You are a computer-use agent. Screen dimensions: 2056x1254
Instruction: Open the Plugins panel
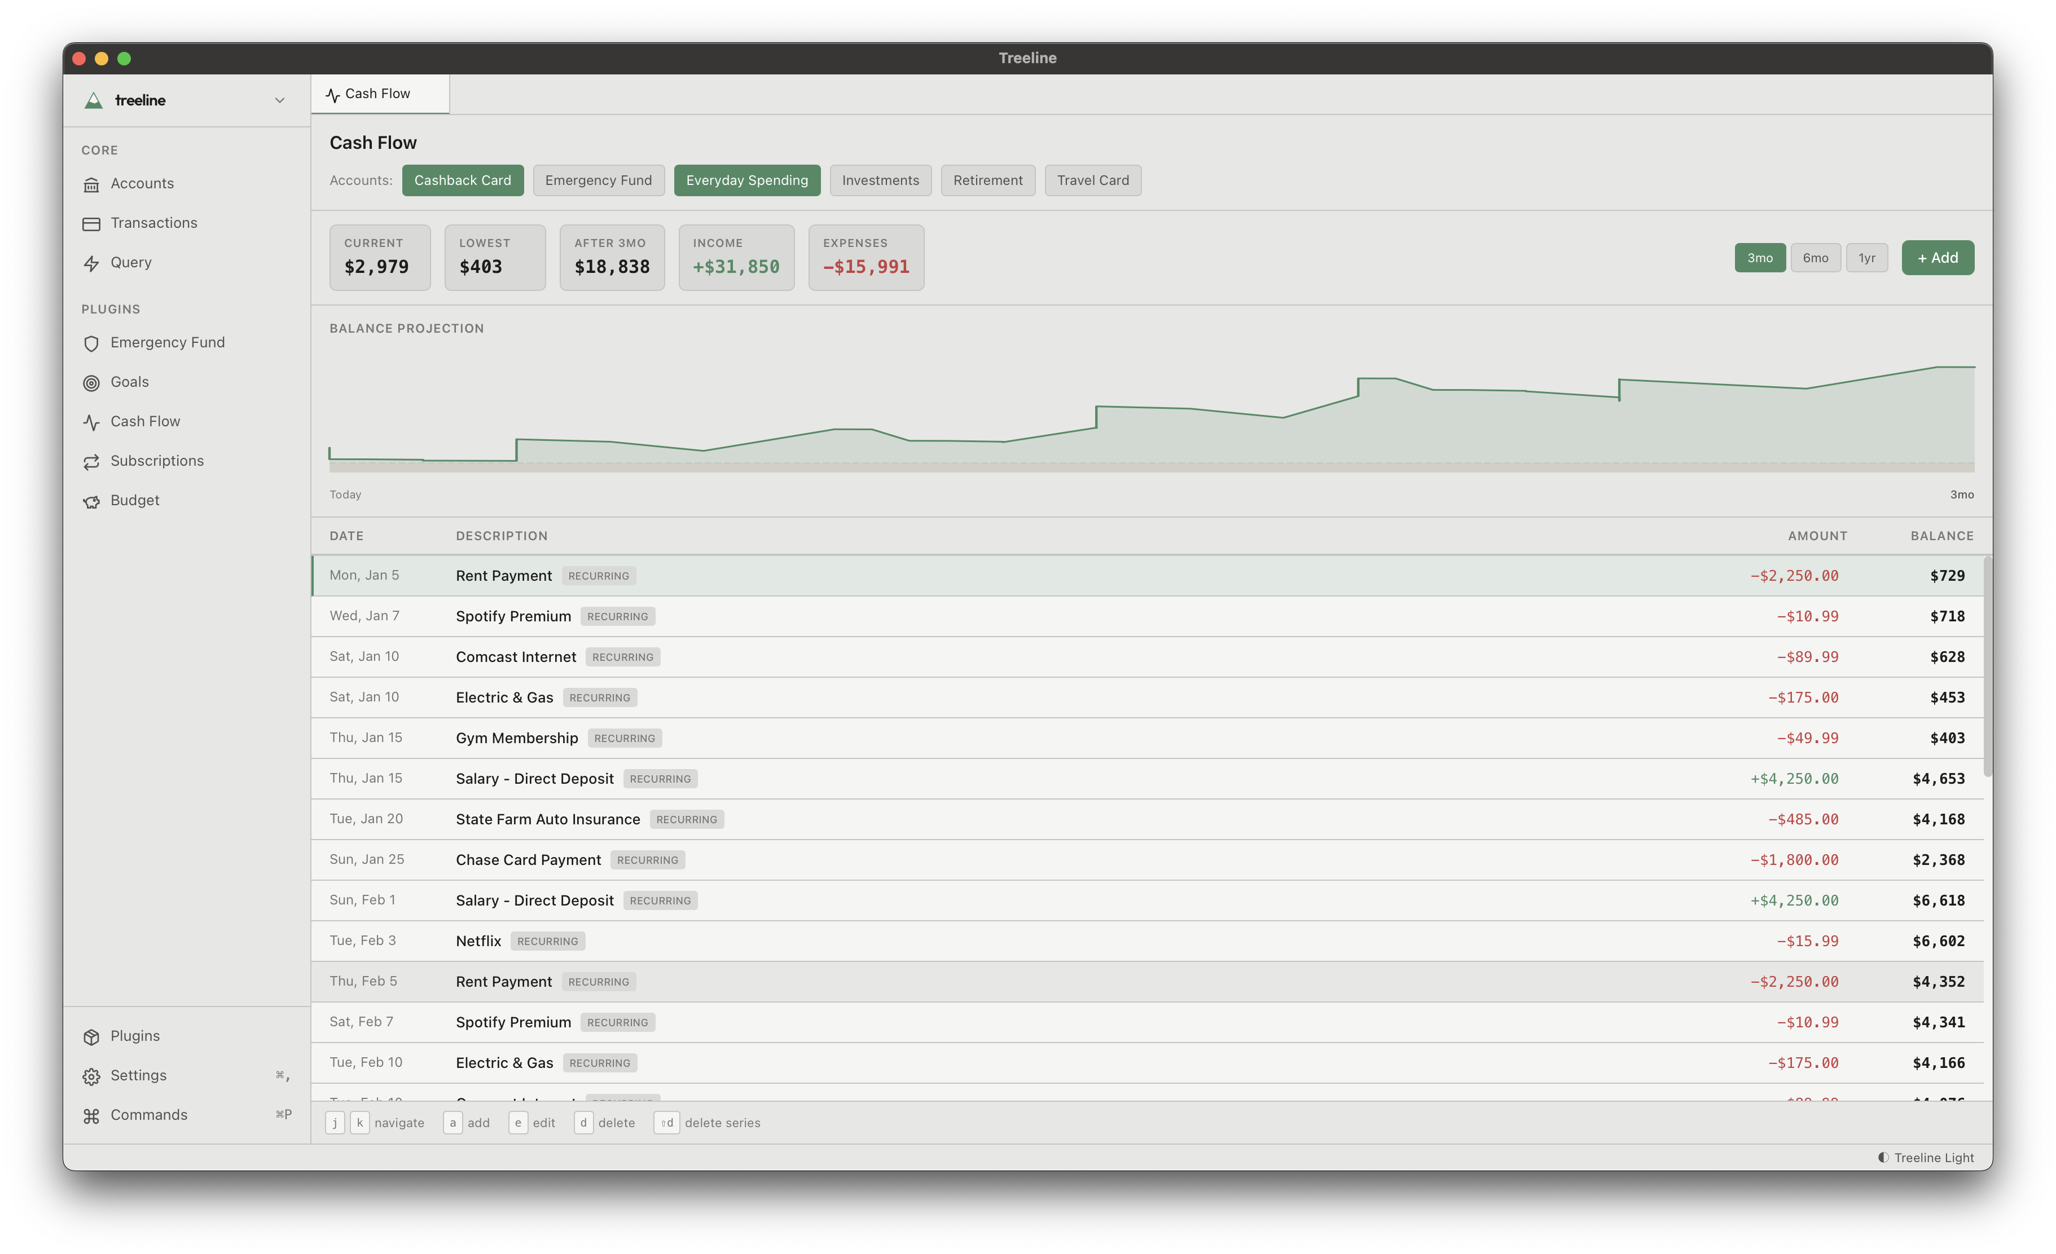(x=134, y=1036)
